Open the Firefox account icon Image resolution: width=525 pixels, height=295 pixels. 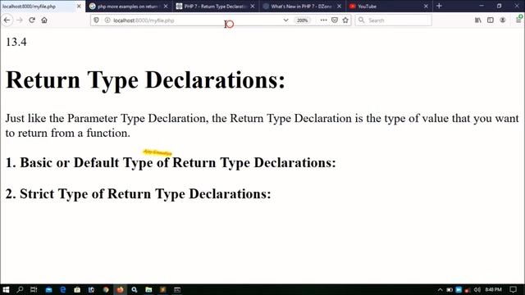click(x=503, y=20)
